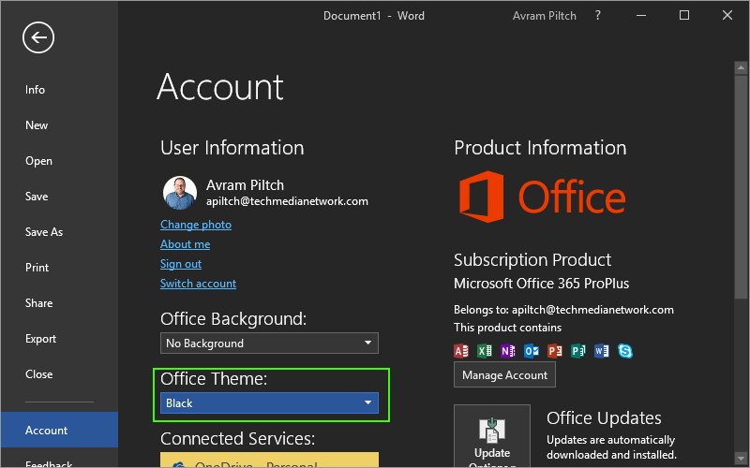Open the Info page
The image size is (750, 468).
[35, 89]
